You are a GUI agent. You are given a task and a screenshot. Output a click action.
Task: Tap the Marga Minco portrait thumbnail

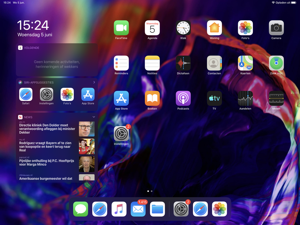point(87,164)
